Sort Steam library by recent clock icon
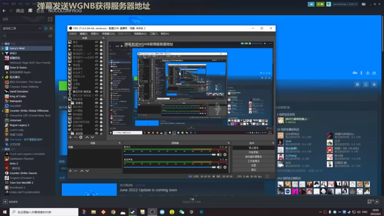The height and width of the screenshot is (216, 384). (46, 28)
